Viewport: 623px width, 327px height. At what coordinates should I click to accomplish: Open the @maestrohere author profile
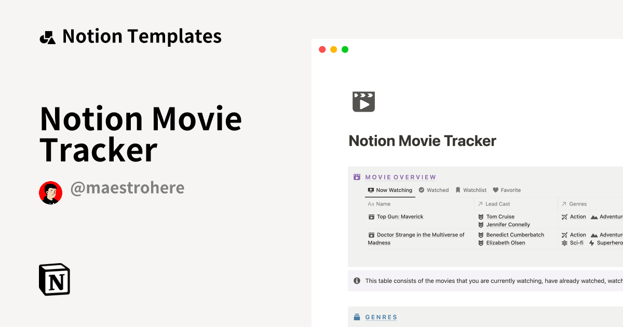[x=127, y=188]
